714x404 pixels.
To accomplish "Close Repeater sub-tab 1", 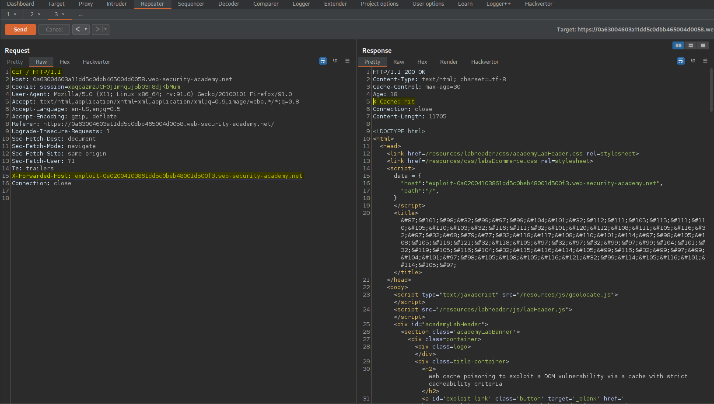I will [x=15, y=14].
